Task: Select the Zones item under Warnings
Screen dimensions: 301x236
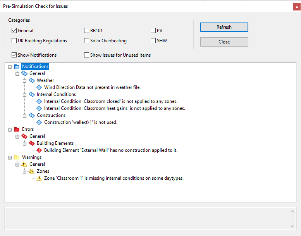Action: coord(43,171)
